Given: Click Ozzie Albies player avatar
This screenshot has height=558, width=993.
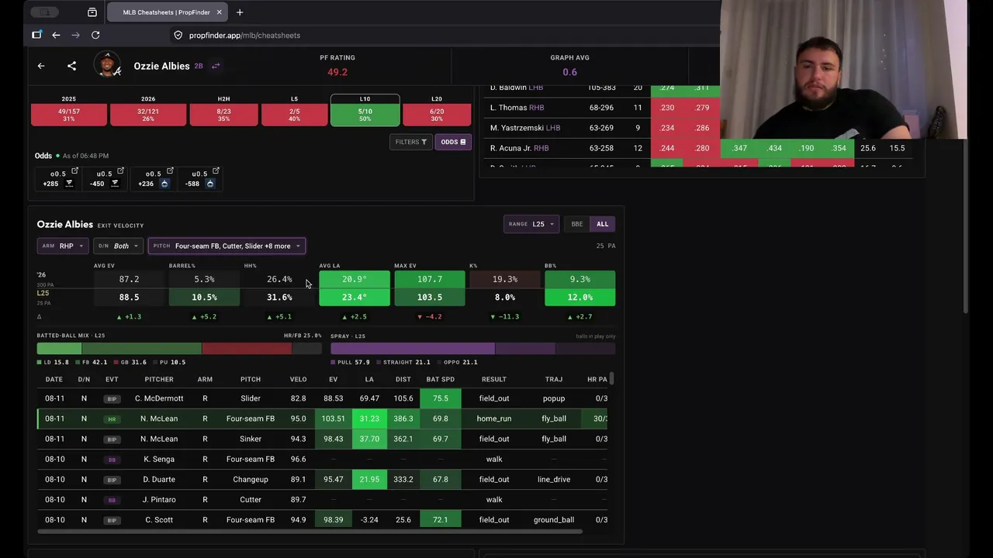Looking at the screenshot, I should tap(107, 65).
